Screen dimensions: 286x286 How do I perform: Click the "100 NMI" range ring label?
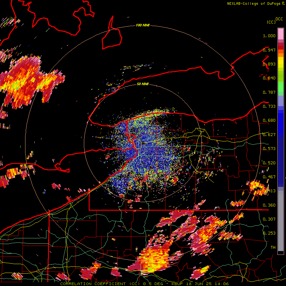point(143,25)
